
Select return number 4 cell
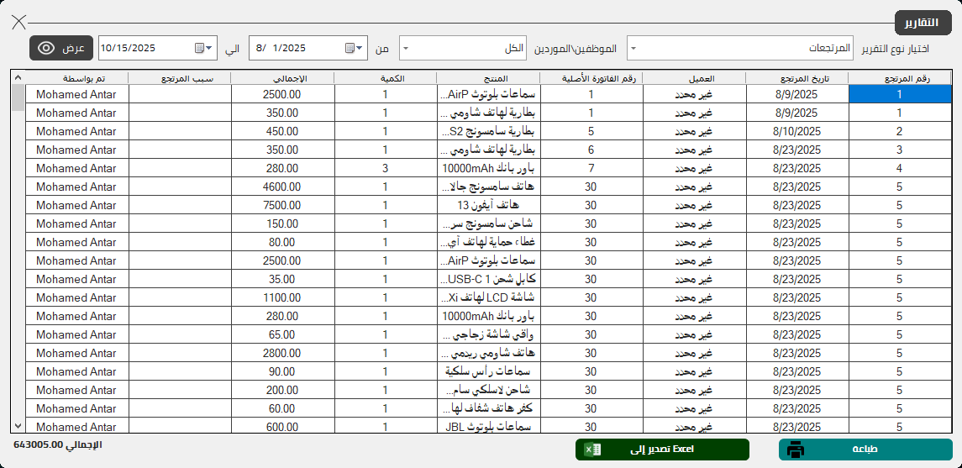(900, 167)
